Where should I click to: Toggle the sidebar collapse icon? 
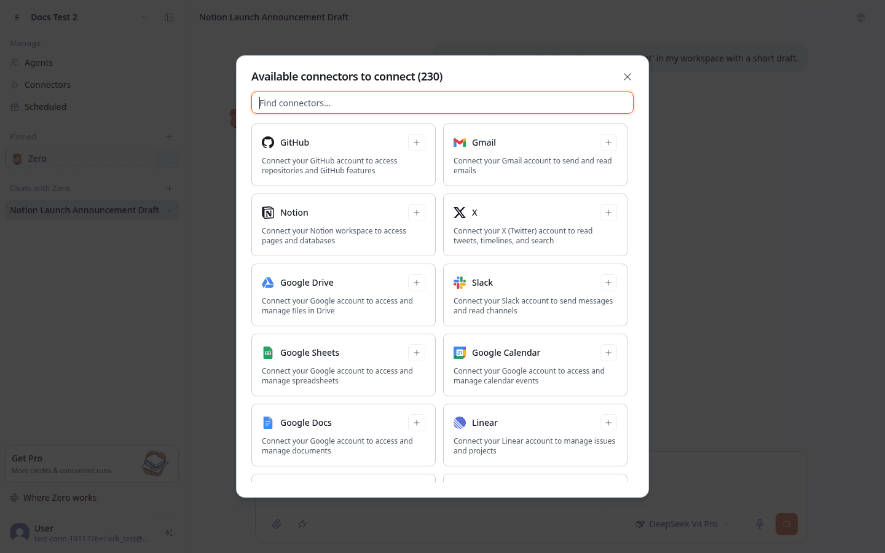point(169,17)
